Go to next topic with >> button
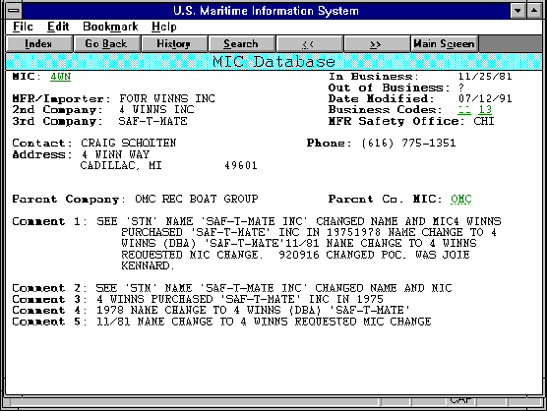 (x=376, y=44)
